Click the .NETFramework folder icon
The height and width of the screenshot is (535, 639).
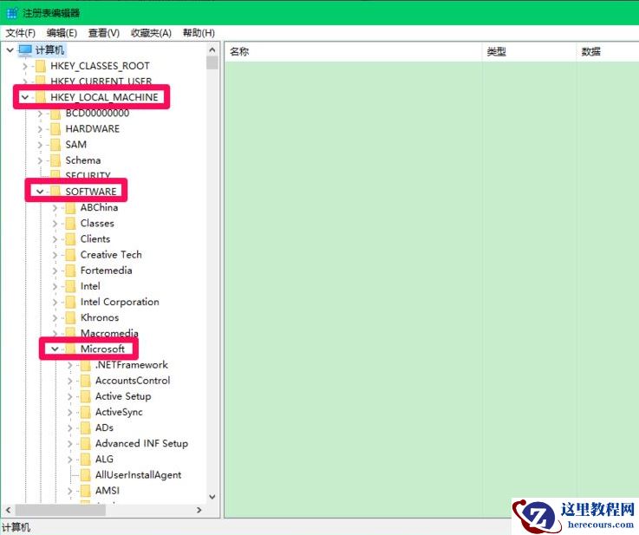(86, 365)
